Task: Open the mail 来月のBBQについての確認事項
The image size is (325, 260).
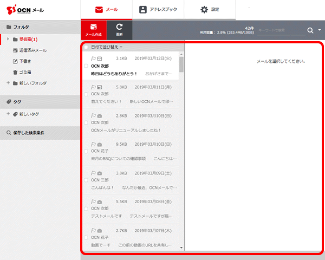Action: coord(131,152)
